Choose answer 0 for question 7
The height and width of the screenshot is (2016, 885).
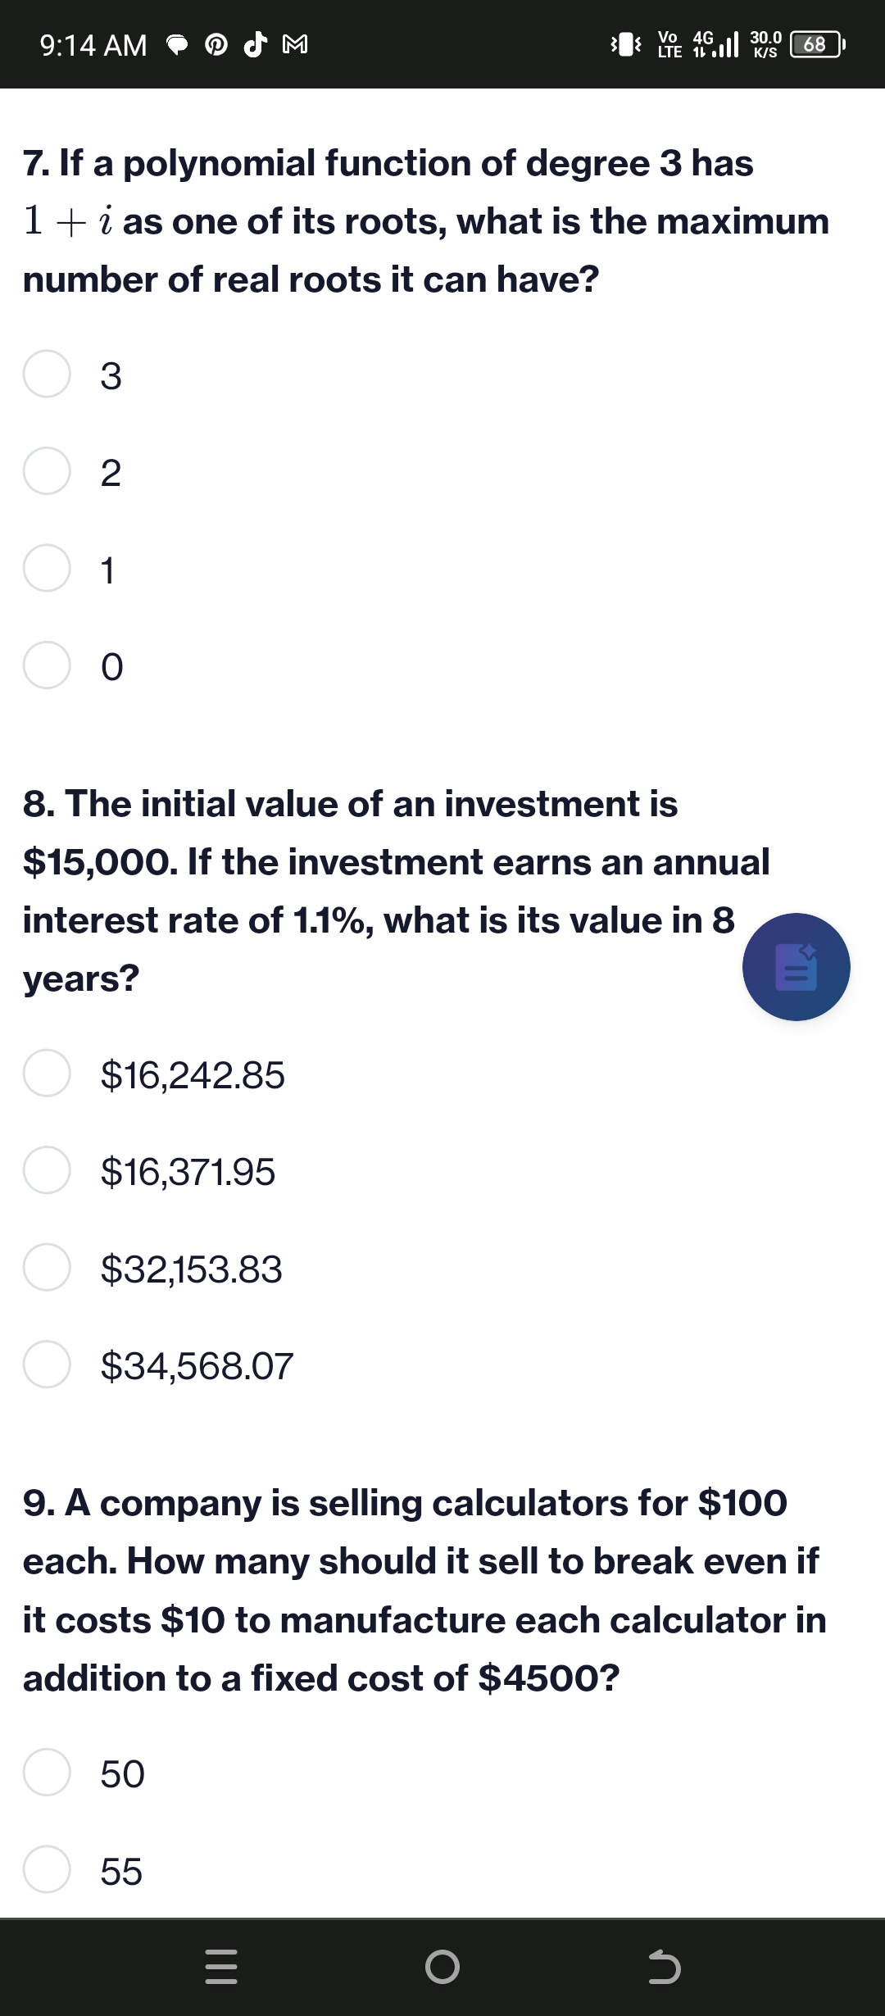click(x=47, y=665)
